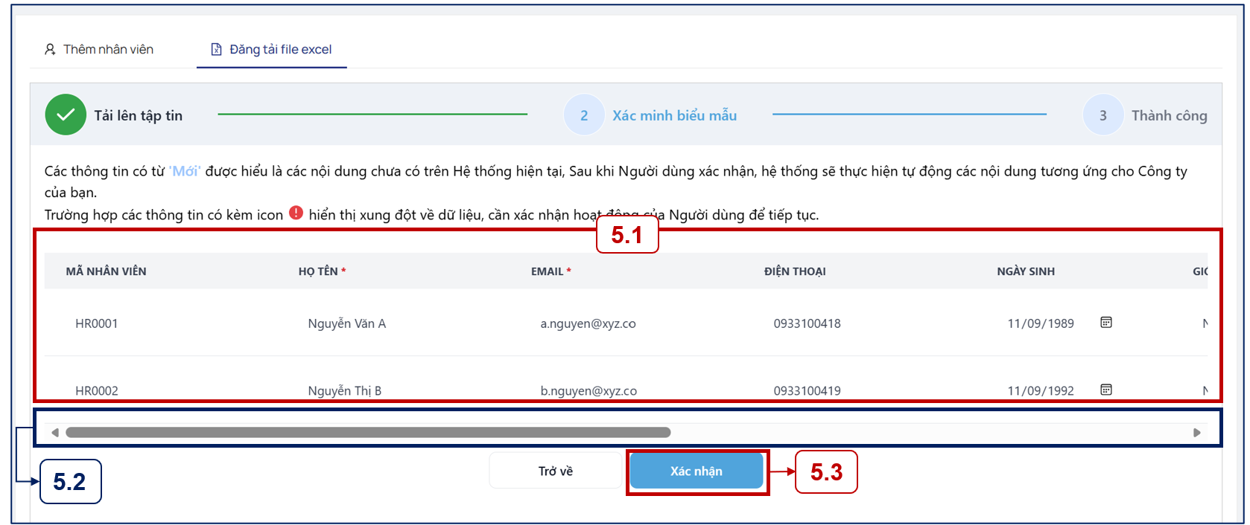Click the Trở về button
Screen dimensions: 1250x525
coord(556,471)
